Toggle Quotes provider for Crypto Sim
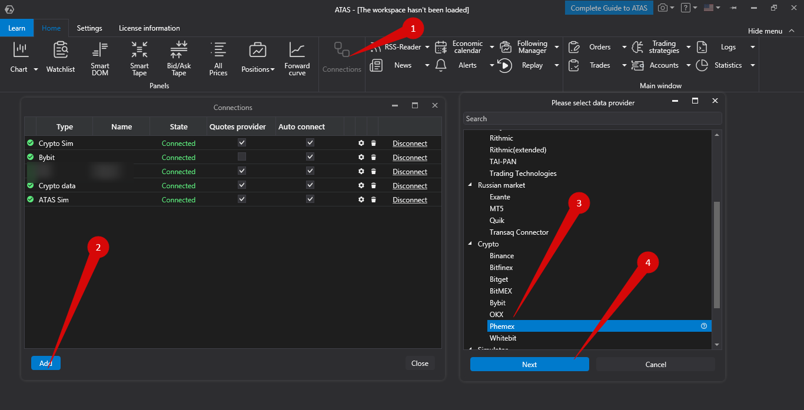This screenshot has width=804, height=410. (x=242, y=142)
